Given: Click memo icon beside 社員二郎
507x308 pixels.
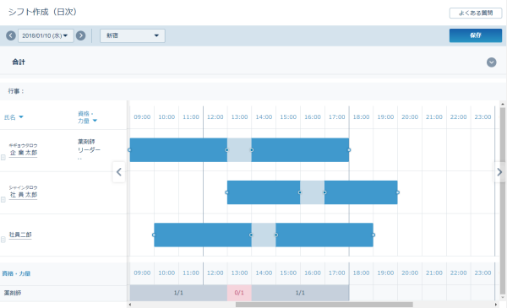Looking at the screenshot, I should point(3,240).
